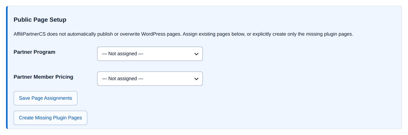The height and width of the screenshot is (135, 408).
Task: Select the Public Page Setup heading
Action: (40, 20)
